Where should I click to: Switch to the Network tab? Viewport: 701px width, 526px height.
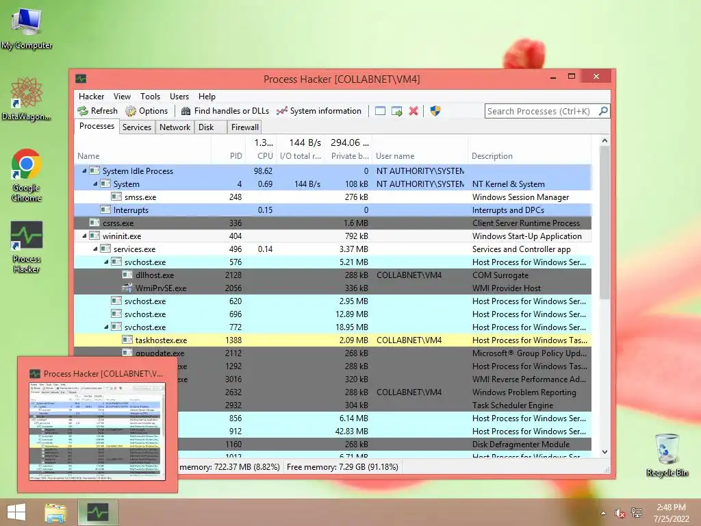click(175, 127)
